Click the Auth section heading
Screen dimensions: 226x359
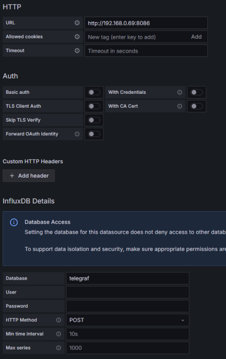coord(11,76)
